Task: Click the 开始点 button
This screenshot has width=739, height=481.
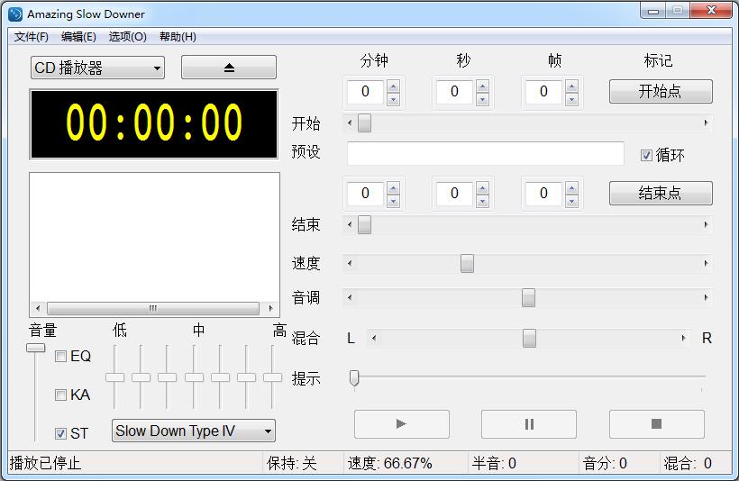Action: point(660,92)
